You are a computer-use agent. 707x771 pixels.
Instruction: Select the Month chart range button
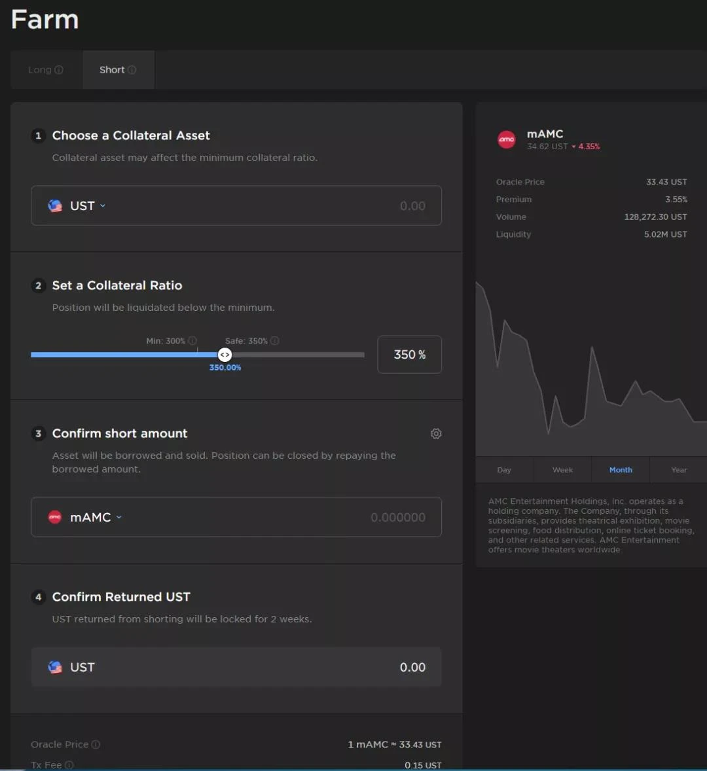(x=621, y=470)
